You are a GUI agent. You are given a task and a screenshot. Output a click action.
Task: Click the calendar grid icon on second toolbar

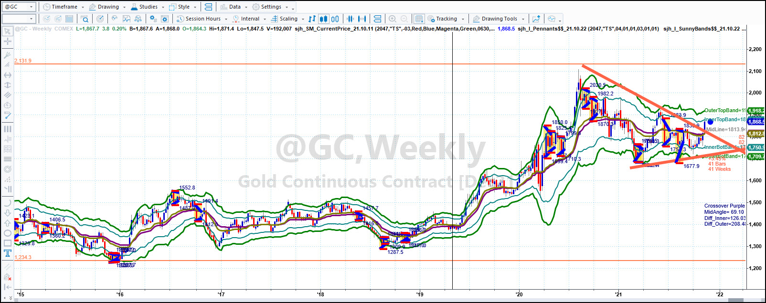click(69, 19)
